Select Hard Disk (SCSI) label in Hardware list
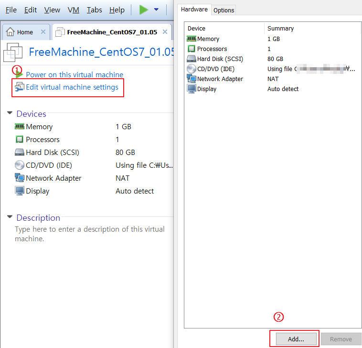 [220, 59]
